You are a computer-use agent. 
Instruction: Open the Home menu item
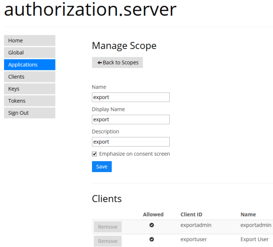pos(30,40)
